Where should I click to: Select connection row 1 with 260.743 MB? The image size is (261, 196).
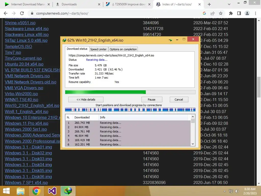(x=128, y=123)
